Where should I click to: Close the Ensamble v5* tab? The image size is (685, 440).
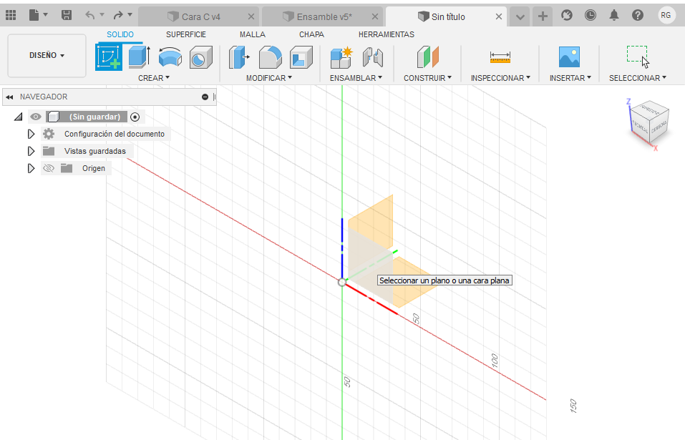pos(375,16)
